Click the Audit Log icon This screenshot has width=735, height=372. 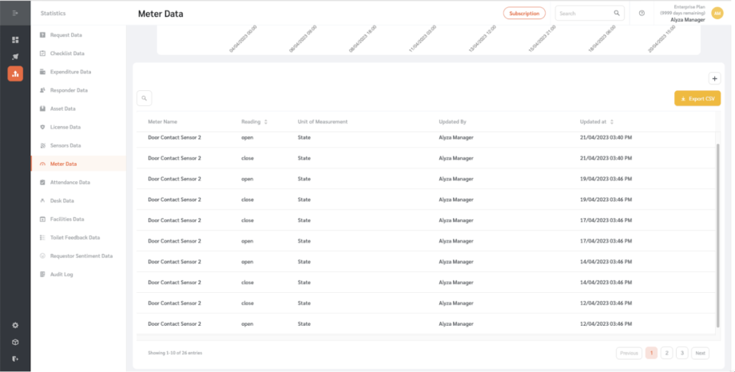click(x=42, y=274)
